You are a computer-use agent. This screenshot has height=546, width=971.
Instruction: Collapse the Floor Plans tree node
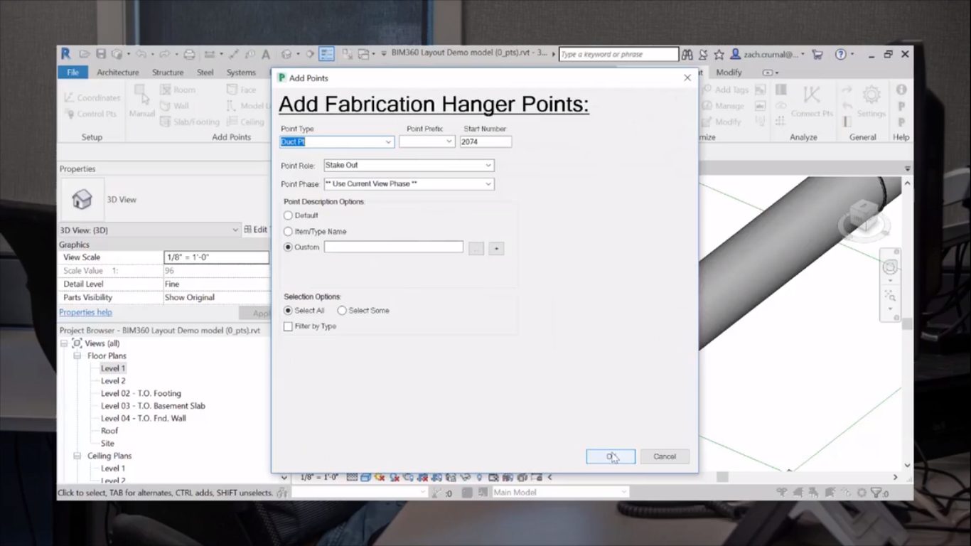77,356
